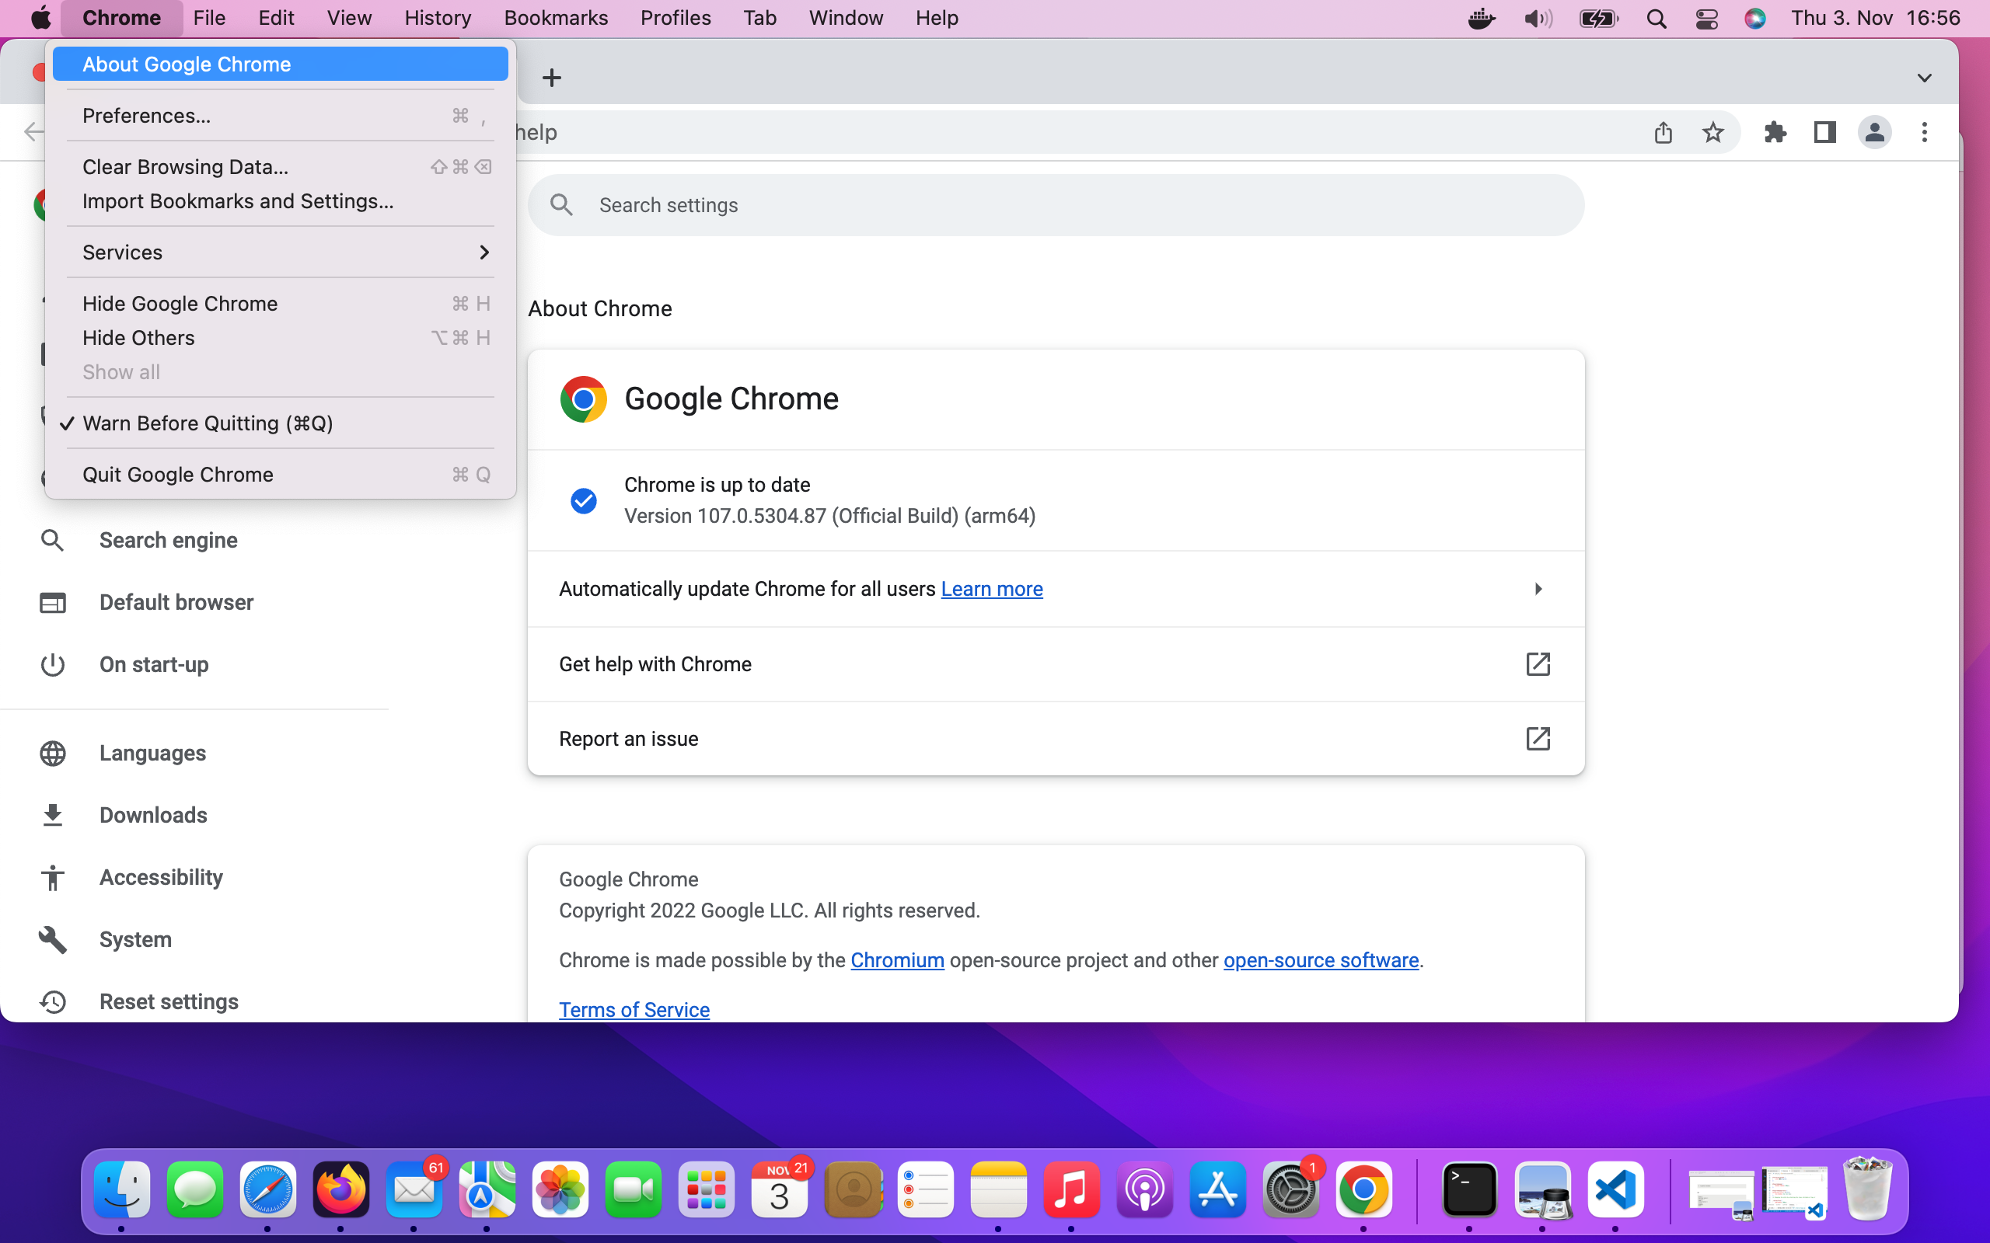Viewport: 1990px width, 1243px height.
Task: Open macOS Control Centre toggles icon
Action: click(1706, 18)
